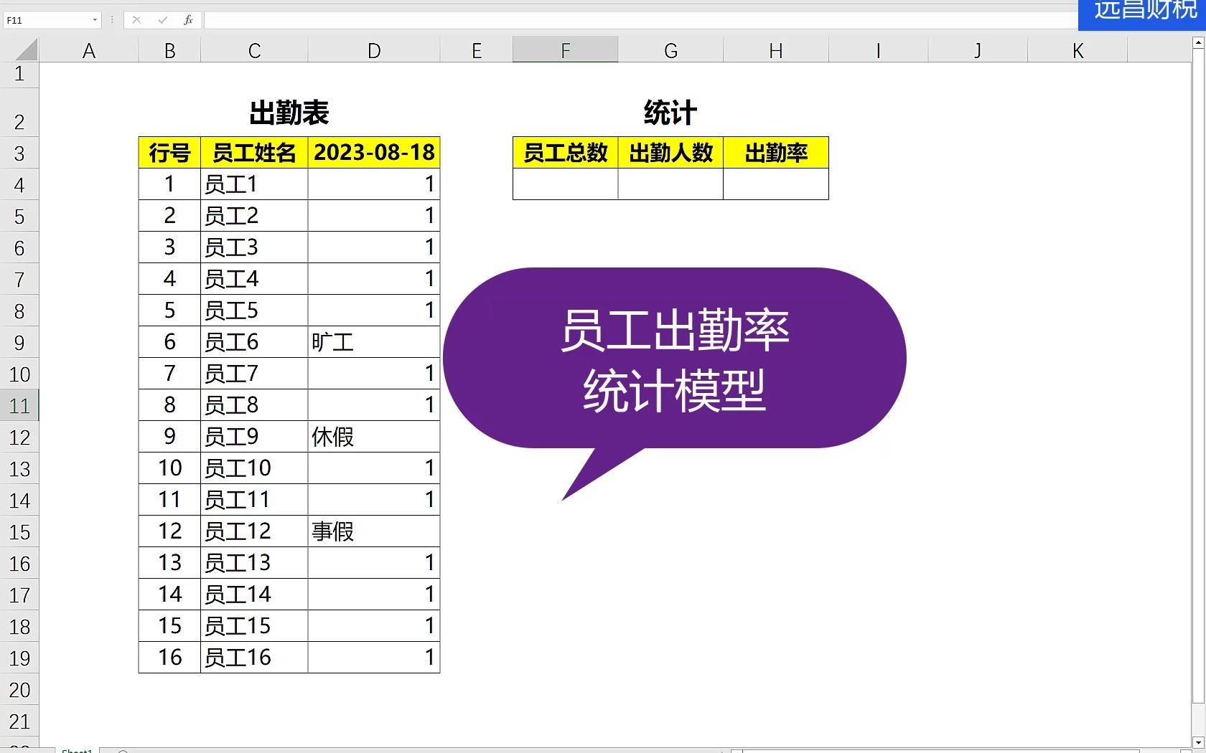The image size is (1206, 753).
Task: Click the cell containing 休假
Action: pos(374,437)
